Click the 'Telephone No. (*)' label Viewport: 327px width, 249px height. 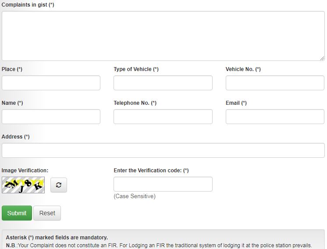[x=135, y=103]
